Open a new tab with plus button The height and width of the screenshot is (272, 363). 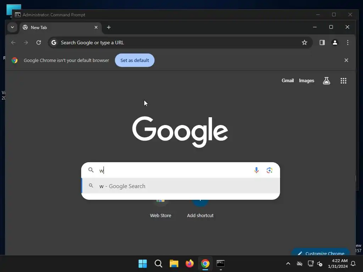(108, 27)
